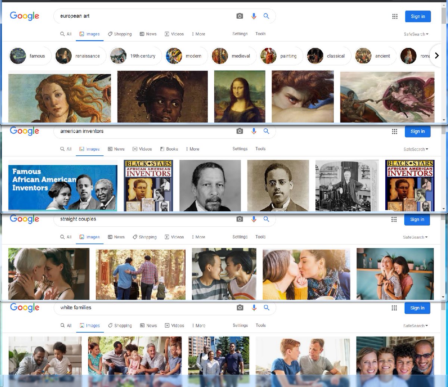Open Google apps grid in european art window
The image size is (448, 387).
395,16
